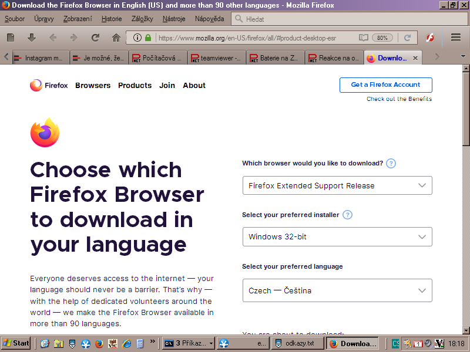Screen dimensions: 470x352
Task: Toggle reader view book icon
Action: pos(363,38)
